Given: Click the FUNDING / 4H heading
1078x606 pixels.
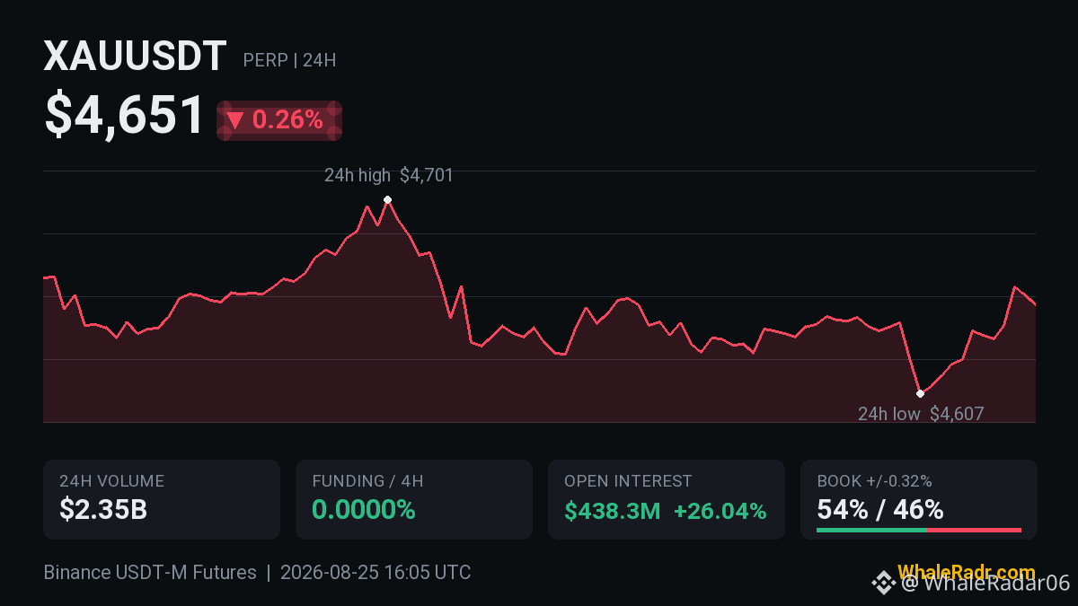Looking at the screenshot, I should pos(367,481).
